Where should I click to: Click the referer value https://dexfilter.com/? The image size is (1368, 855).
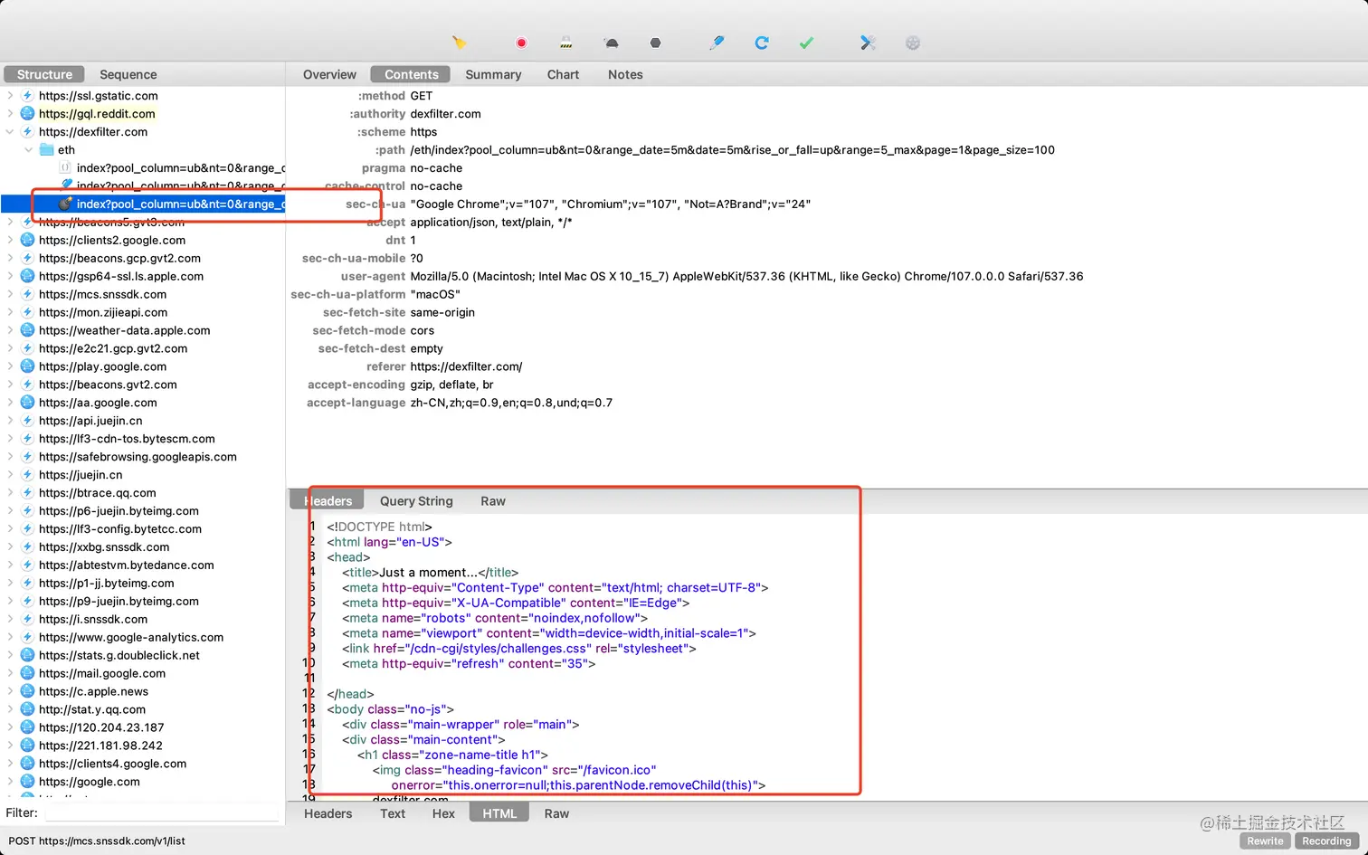coord(466,367)
